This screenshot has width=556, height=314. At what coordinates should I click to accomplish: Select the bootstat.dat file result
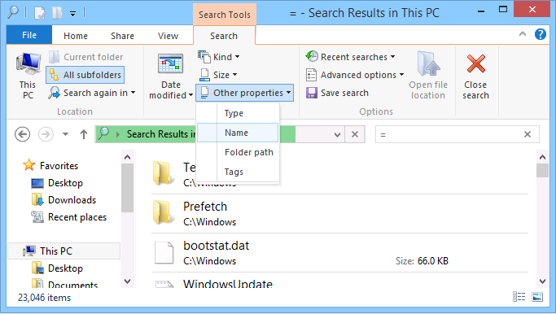tap(339, 253)
